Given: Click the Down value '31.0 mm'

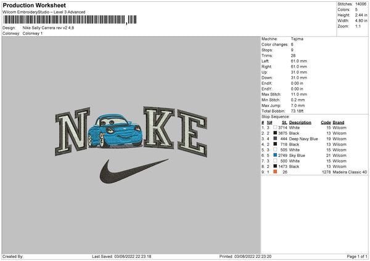Looking at the screenshot, I should (x=298, y=78).
